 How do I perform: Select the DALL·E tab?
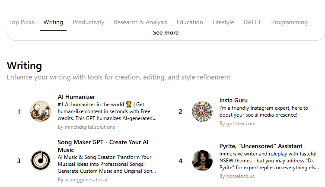[x=253, y=22]
